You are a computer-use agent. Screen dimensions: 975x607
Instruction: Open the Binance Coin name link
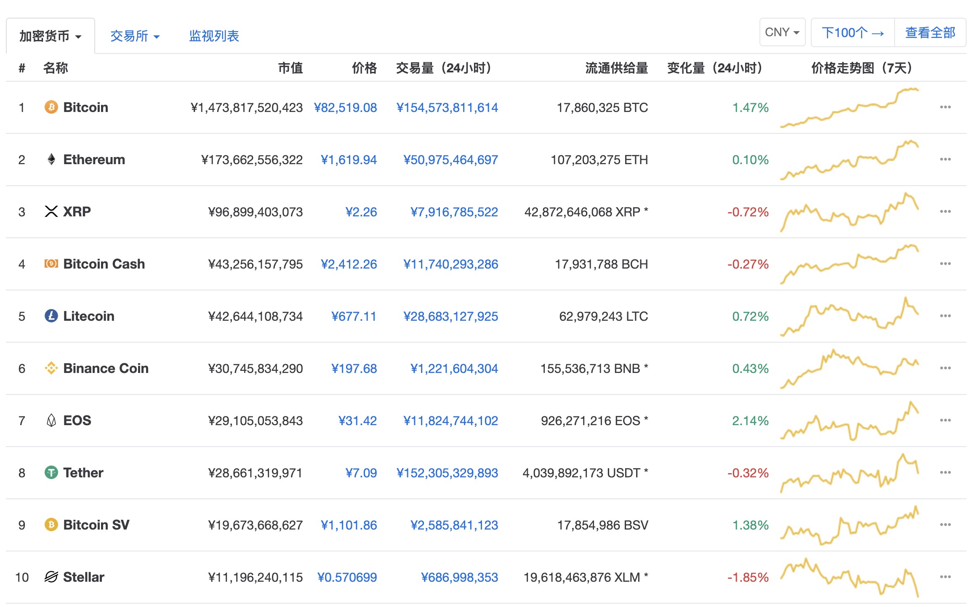coord(106,368)
